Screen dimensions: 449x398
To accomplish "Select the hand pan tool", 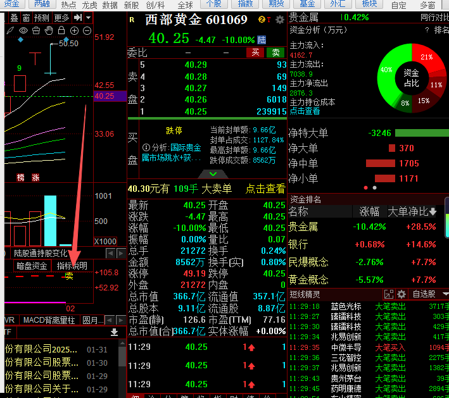I will [49, 30].
